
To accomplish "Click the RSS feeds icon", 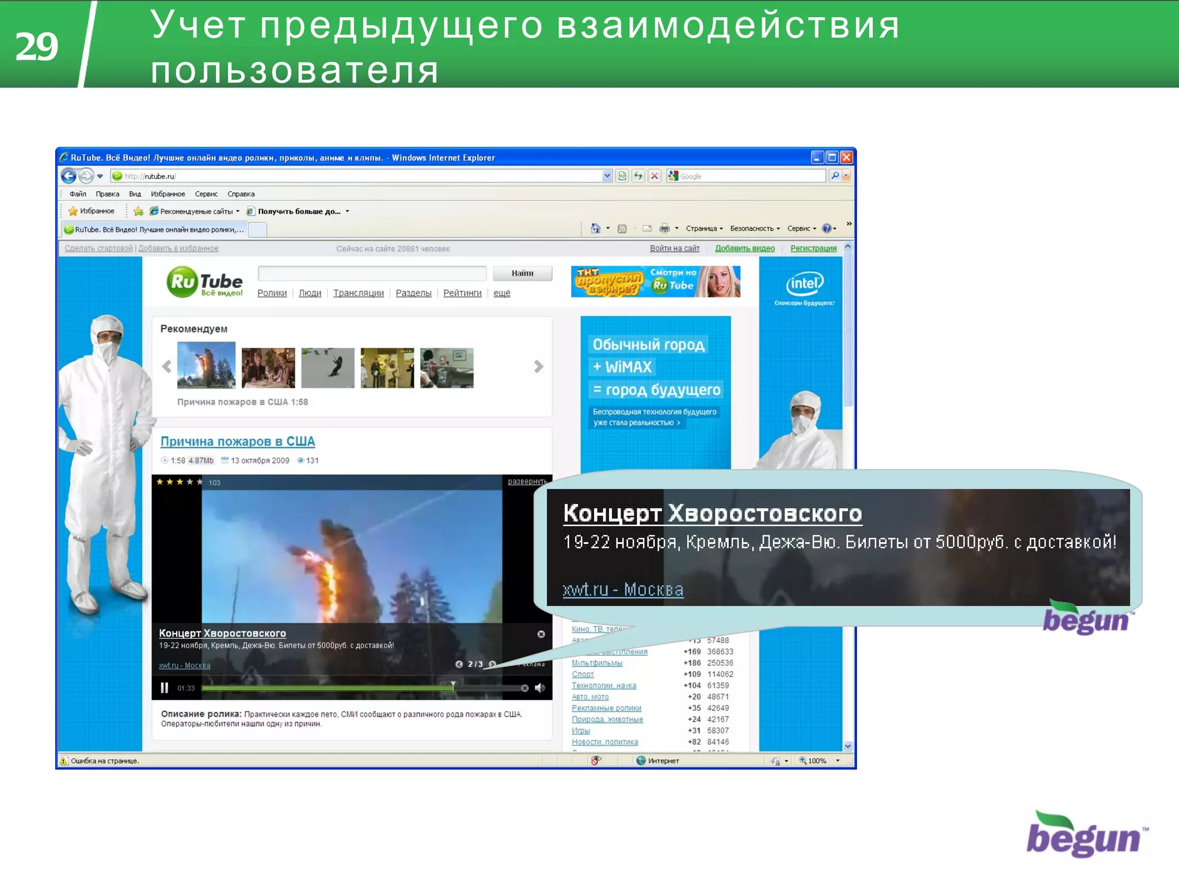I will (622, 228).
